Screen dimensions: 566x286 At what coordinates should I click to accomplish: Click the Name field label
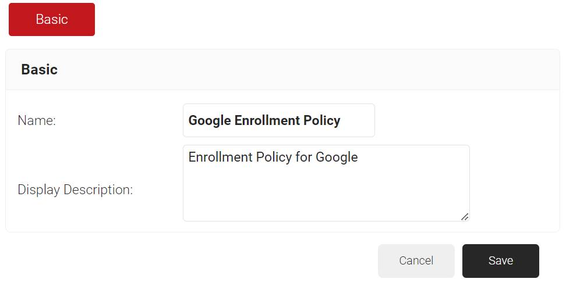pos(37,120)
